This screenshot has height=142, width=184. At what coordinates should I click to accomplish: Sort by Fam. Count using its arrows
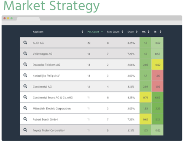coord(122,32)
